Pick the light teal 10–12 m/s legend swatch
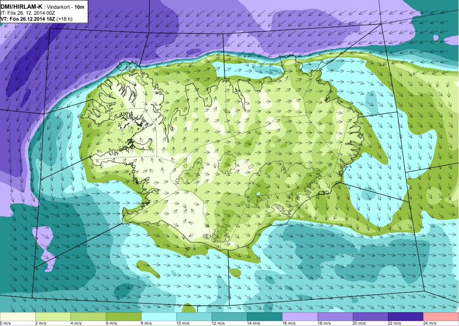The width and height of the screenshot is (459, 326). [x=194, y=317]
